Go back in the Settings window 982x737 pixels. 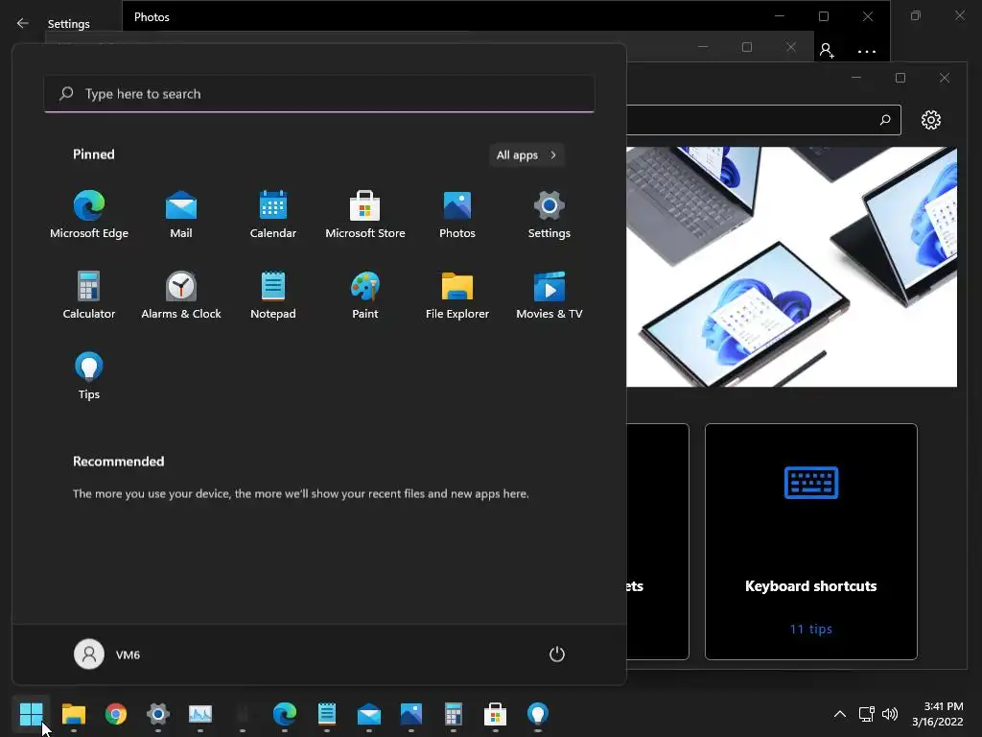(23, 23)
